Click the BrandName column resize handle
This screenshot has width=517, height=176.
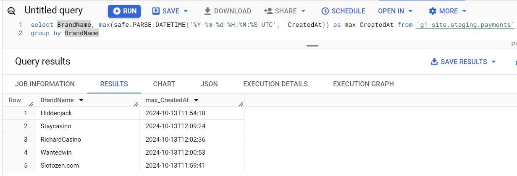click(x=136, y=104)
